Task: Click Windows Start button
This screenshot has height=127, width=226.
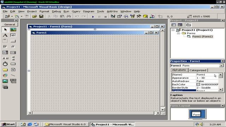Action: click(x=8, y=124)
